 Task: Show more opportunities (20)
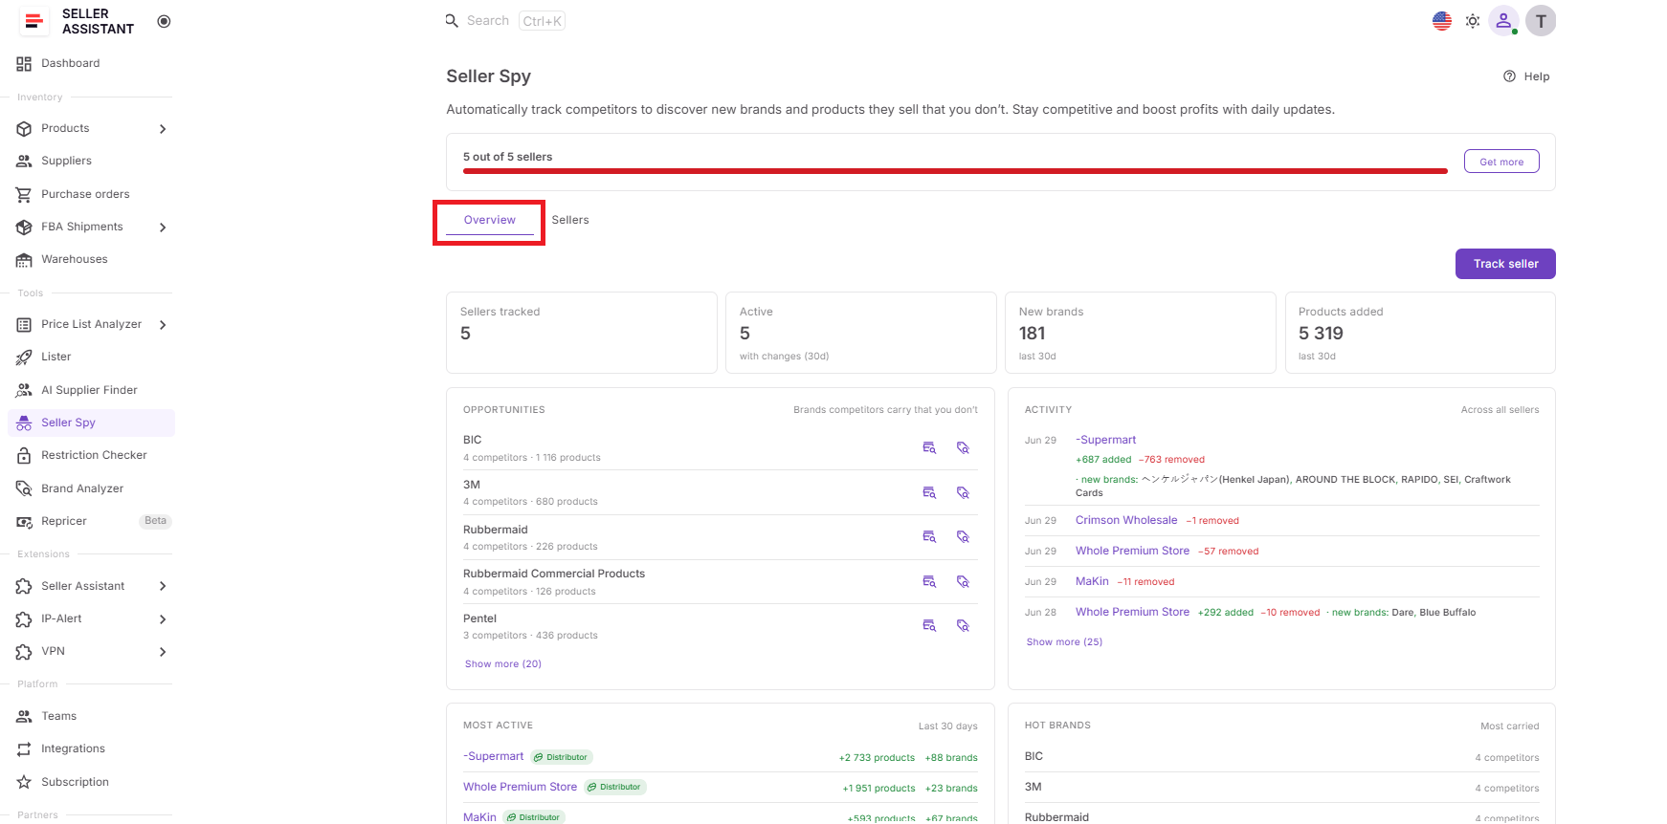[x=503, y=664]
